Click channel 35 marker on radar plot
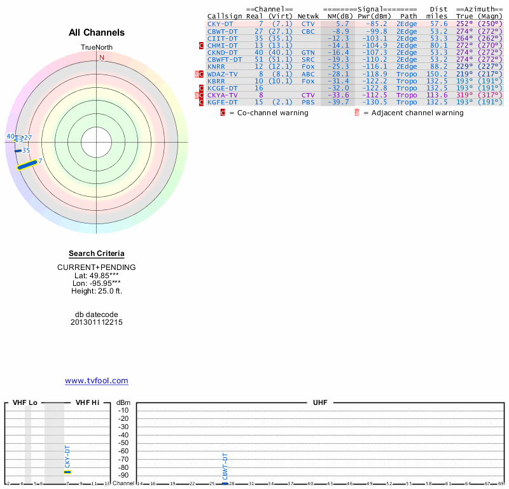The width and height of the screenshot is (509, 489). [18, 151]
